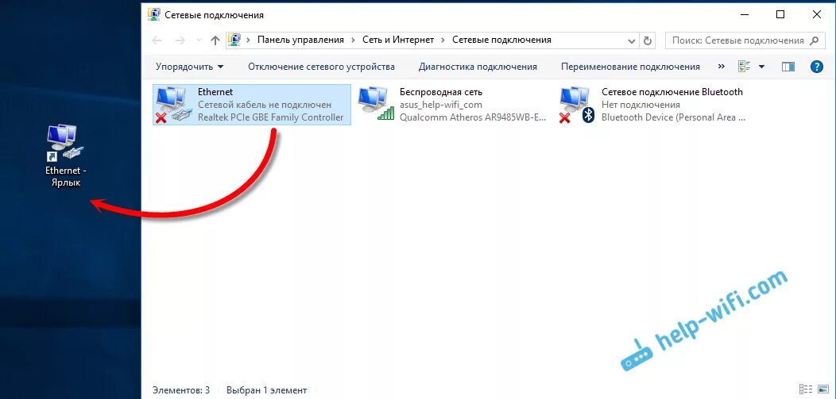Show more toolbar commands via the chevron
Viewport: 836px width, 399px height.
722,67
